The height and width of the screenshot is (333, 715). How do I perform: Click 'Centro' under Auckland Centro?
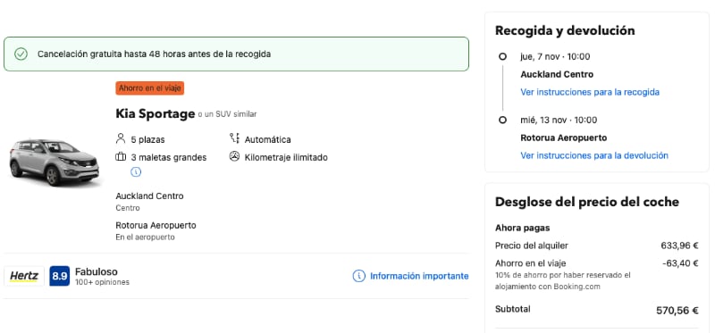128,208
